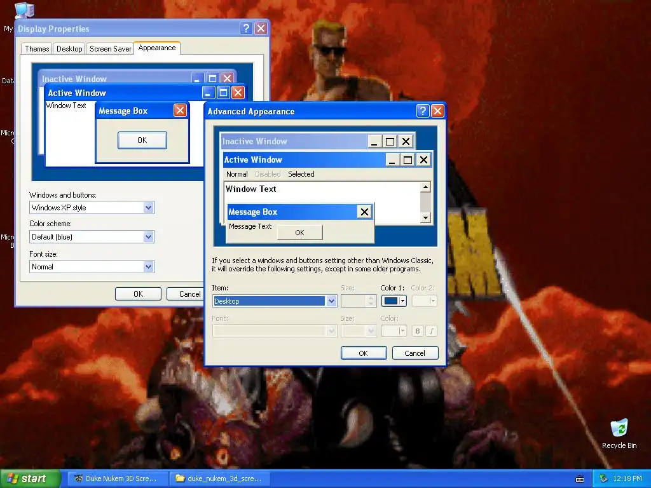The width and height of the screenshot is (651, 488).
Task: Click Message Text label in preview
Action: (x=250, y=227)
